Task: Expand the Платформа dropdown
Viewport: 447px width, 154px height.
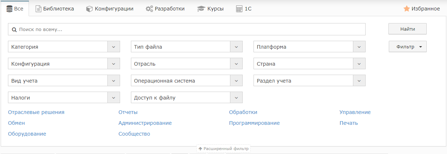Action: pyautogui.click(x=359, y=47)
